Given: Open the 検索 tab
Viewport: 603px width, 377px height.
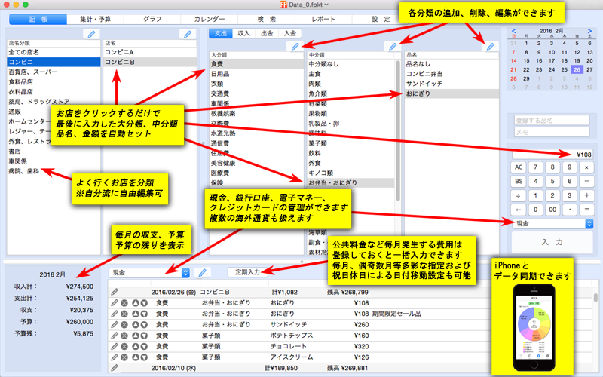Looking at the screenshot, I should 267,20.
